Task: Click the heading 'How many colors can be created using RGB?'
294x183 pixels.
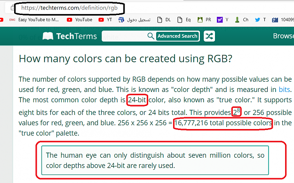Action: [126, 59]
